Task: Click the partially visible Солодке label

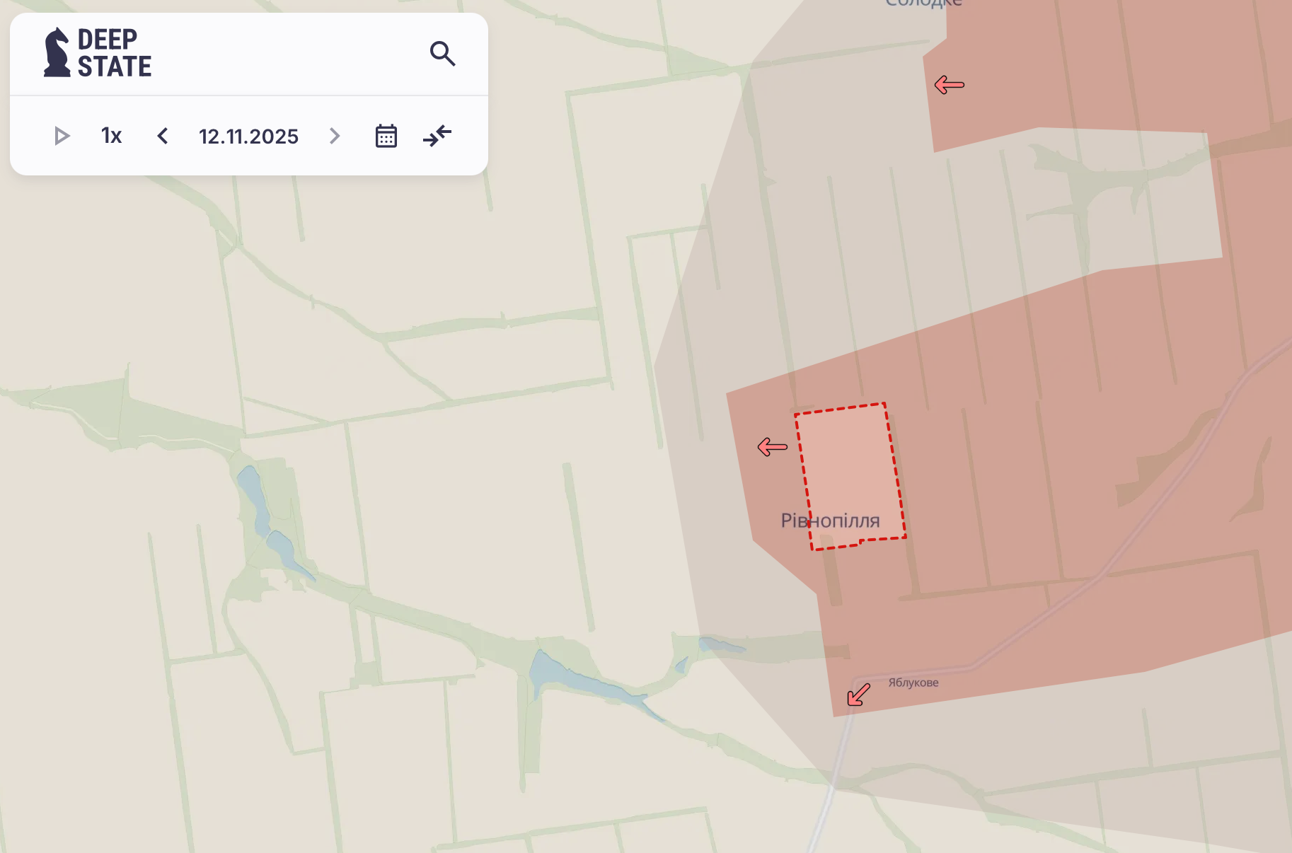Action: (923, 4)
